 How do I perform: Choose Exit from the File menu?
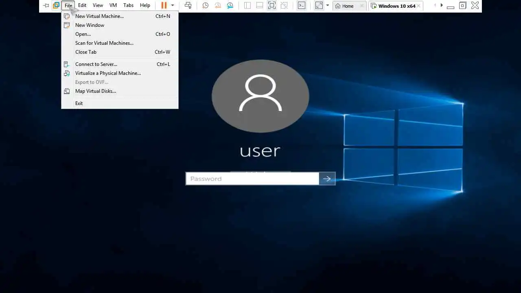click(120, 103)
